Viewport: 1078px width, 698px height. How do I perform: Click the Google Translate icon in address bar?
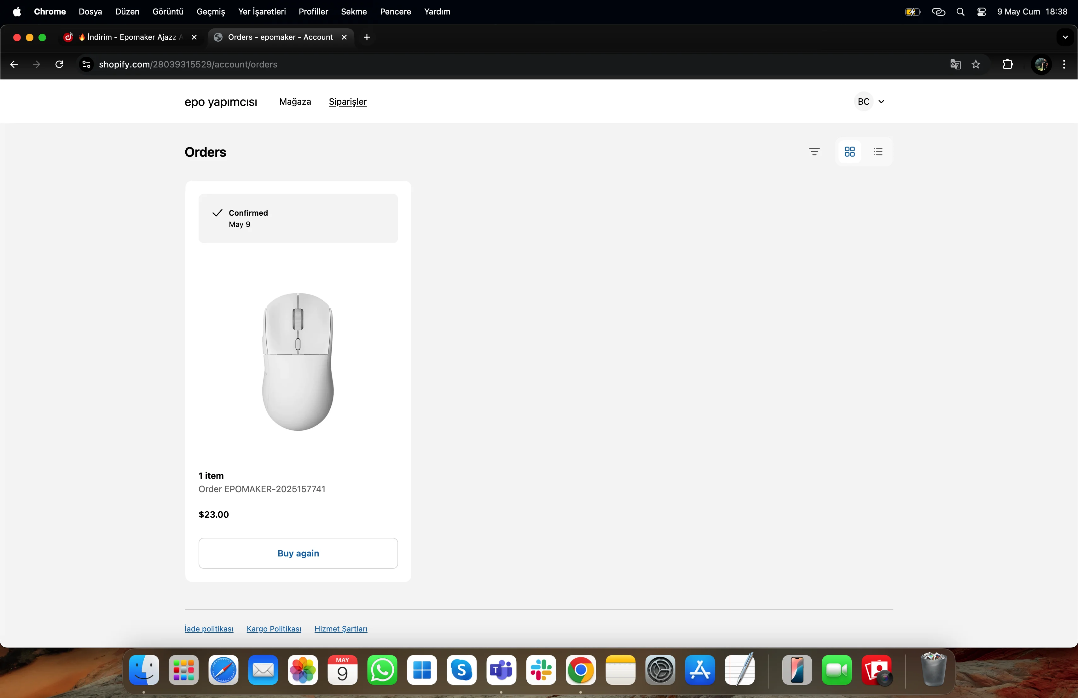click(x=955, y=64)
